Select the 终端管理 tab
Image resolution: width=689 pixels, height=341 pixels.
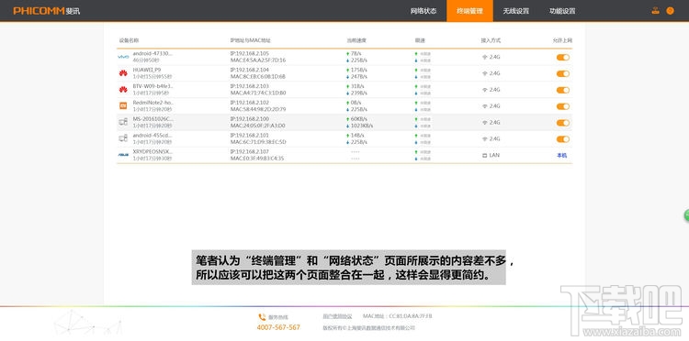click(469, 11)
